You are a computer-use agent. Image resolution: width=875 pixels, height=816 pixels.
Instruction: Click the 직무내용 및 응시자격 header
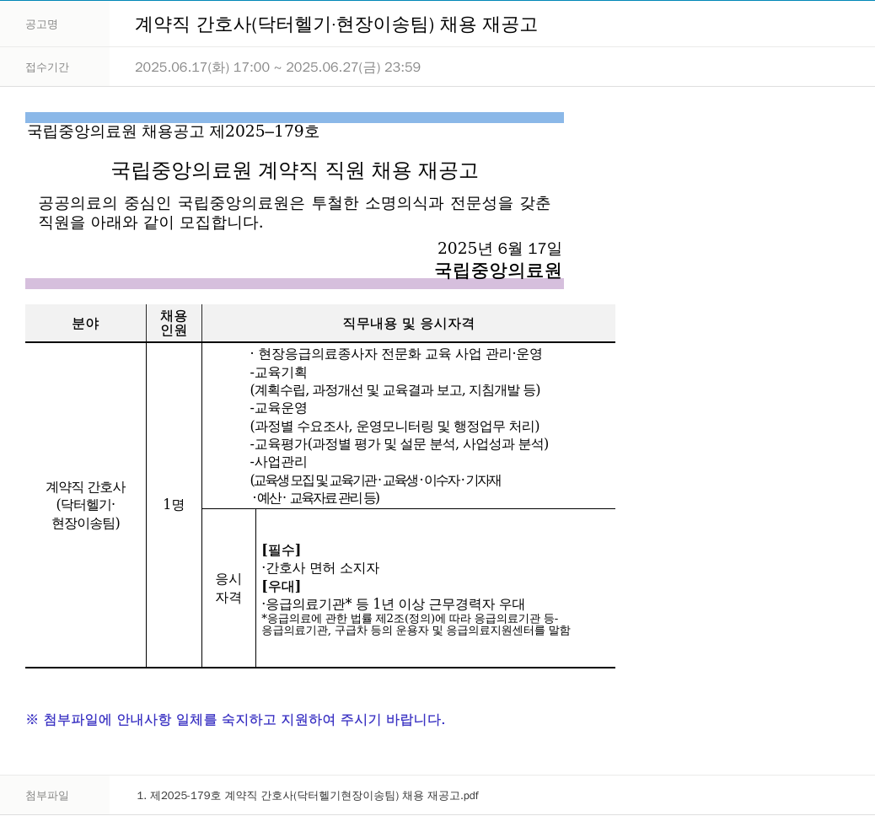[409, 324]
